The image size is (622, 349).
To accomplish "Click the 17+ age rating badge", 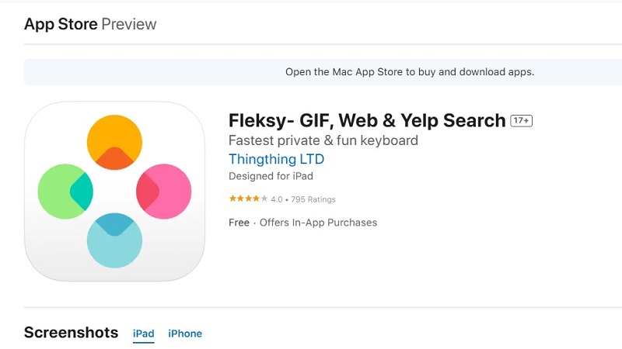I will pos(521,121).
